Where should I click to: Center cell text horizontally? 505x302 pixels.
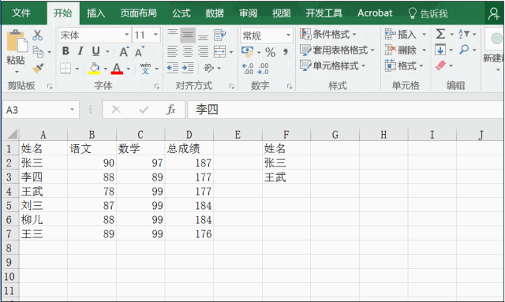click(188, 51)
